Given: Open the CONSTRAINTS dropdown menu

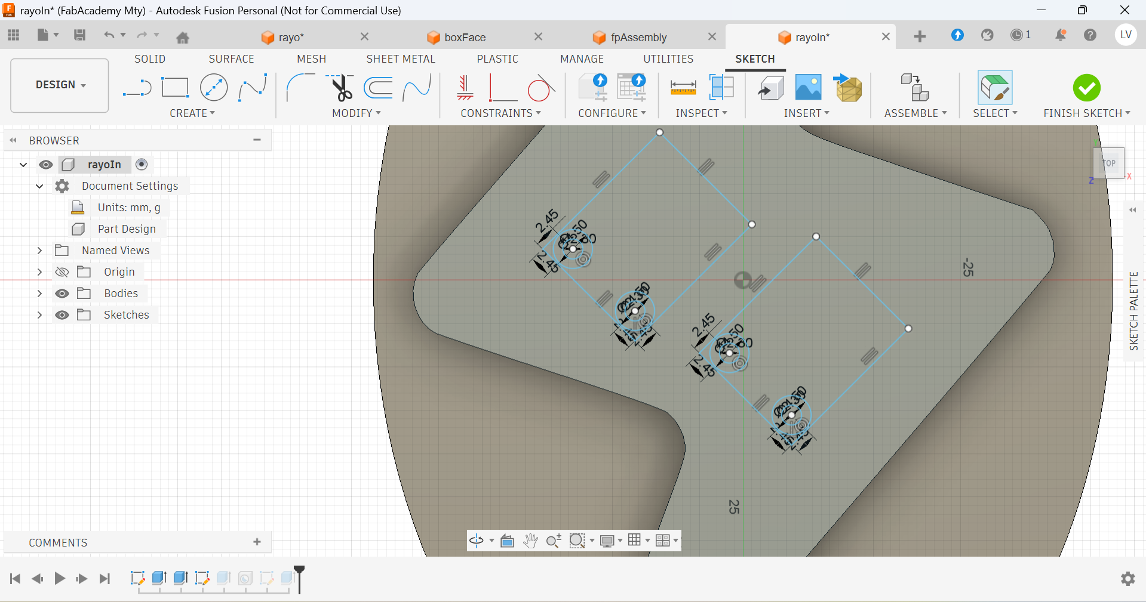Looking at the screenshot, I should tap(500, 113).
